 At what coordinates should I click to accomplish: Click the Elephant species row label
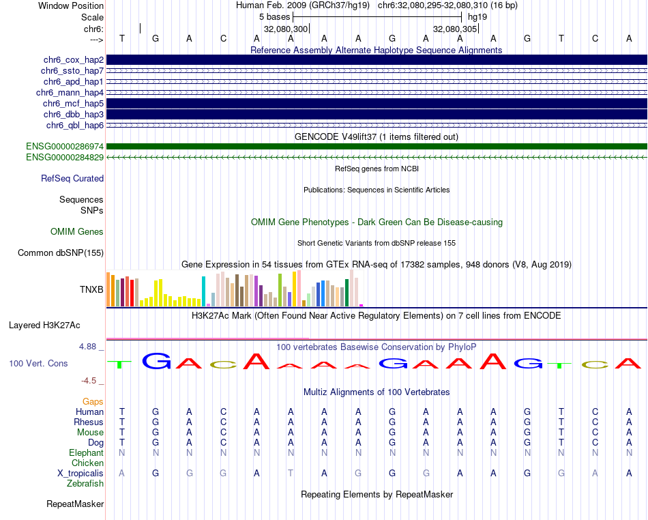coord(86,453)
